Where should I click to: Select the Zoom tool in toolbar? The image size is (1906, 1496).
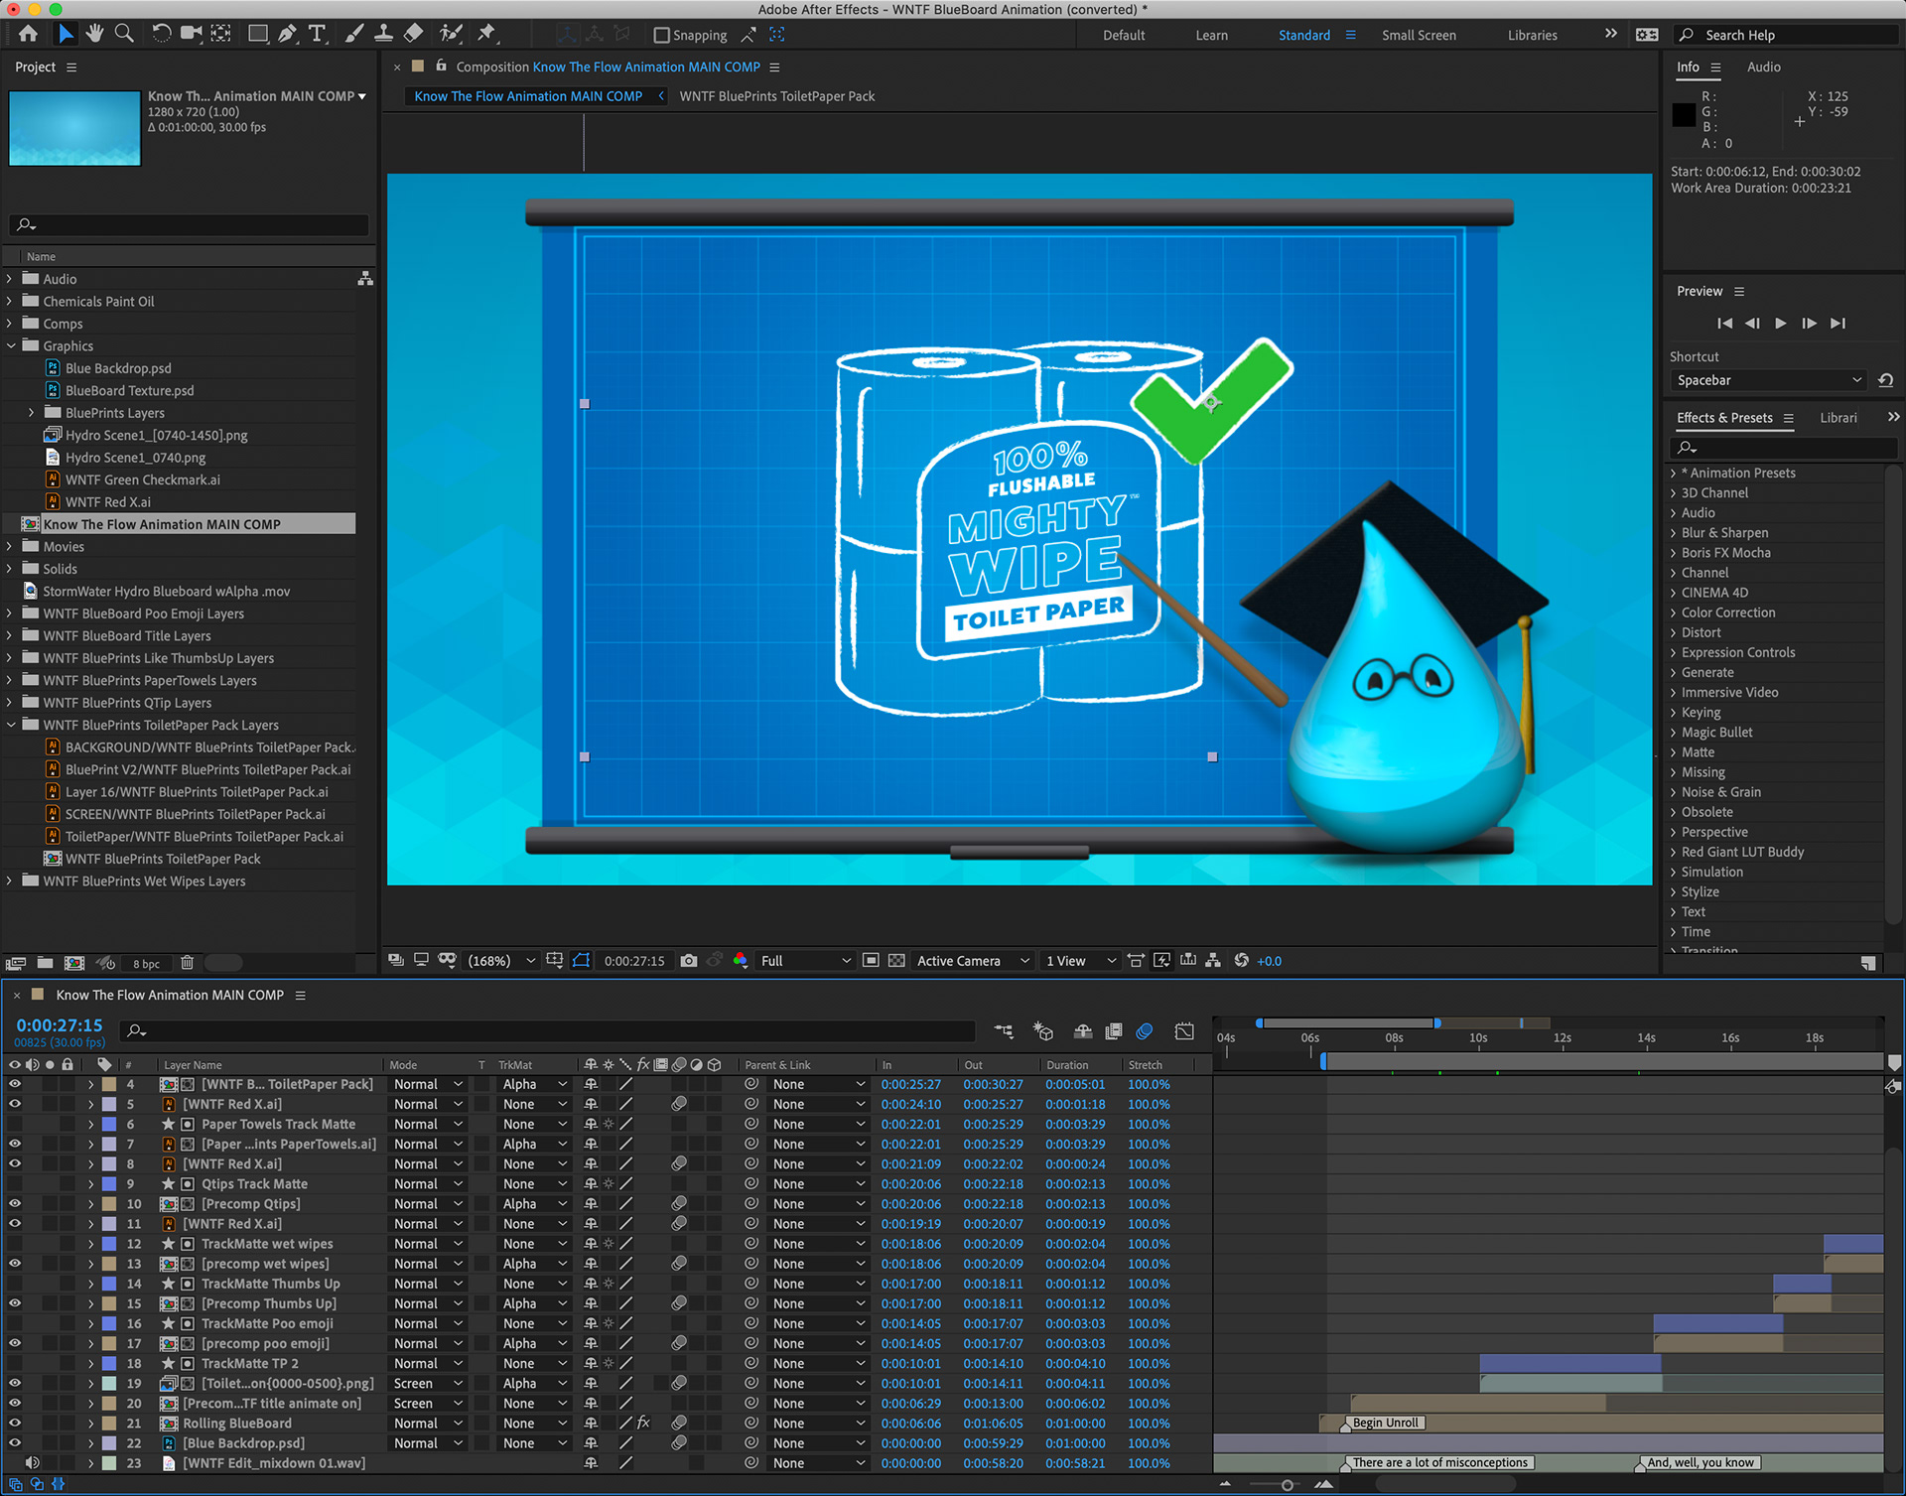(x=124, y=34)
